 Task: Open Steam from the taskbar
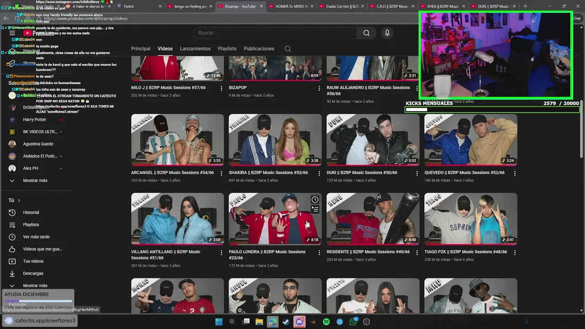click(x=286, y=322)
